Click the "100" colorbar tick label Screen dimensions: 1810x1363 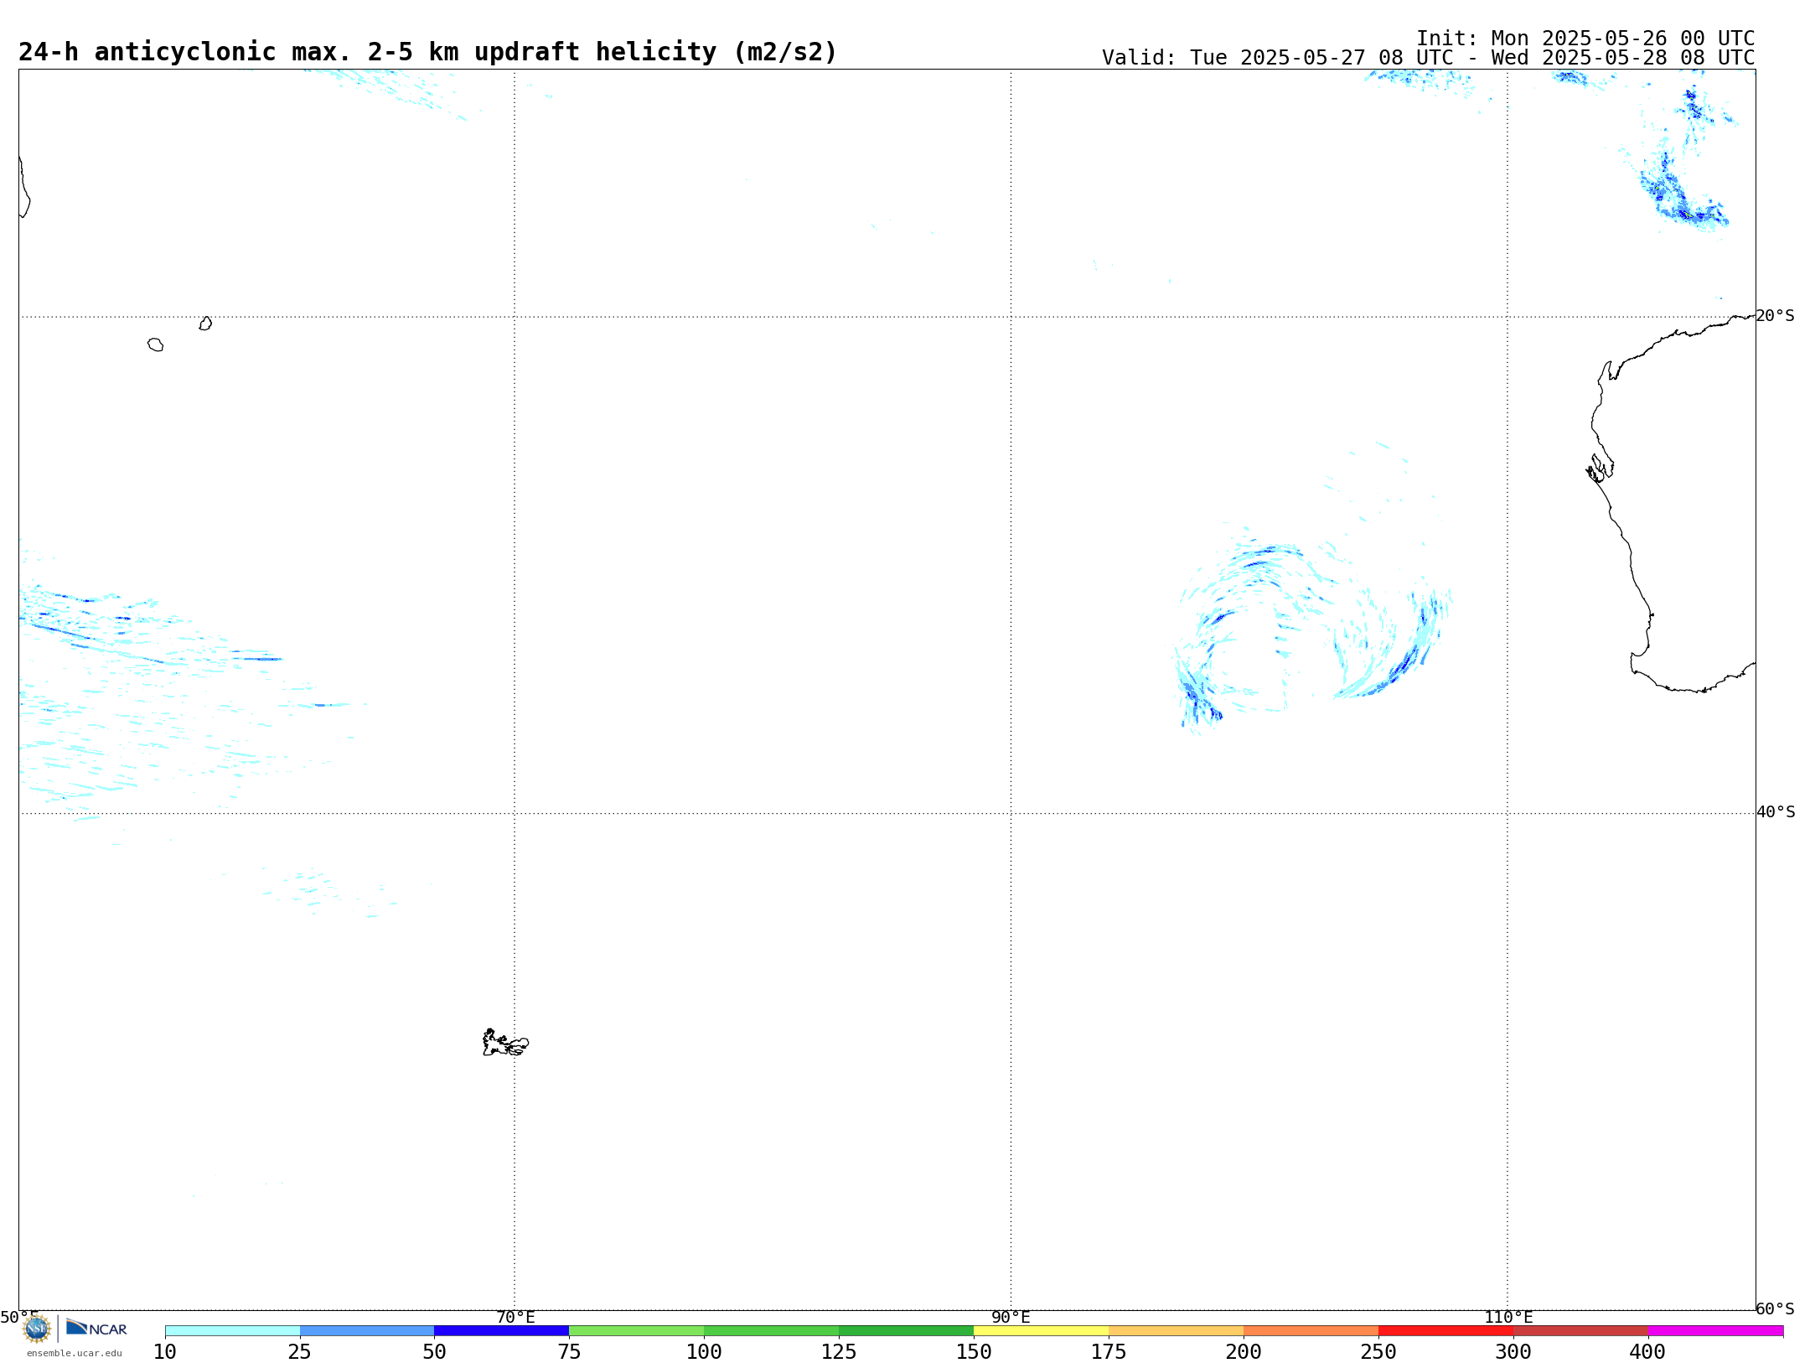[x=705, y=1352]
